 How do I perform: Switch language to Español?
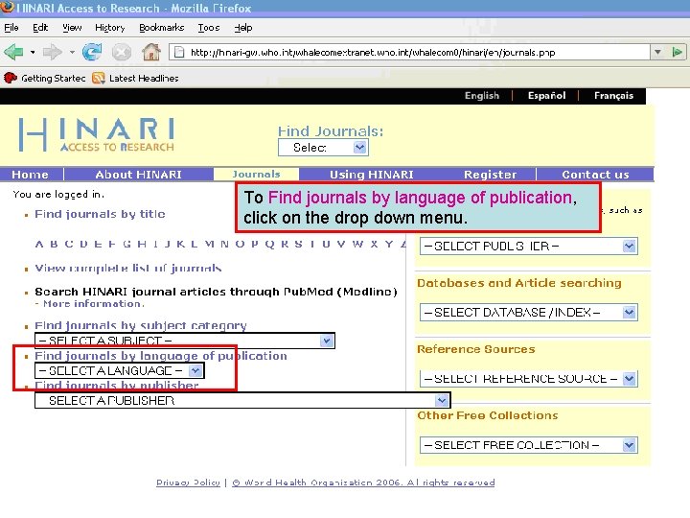point(546,96)
